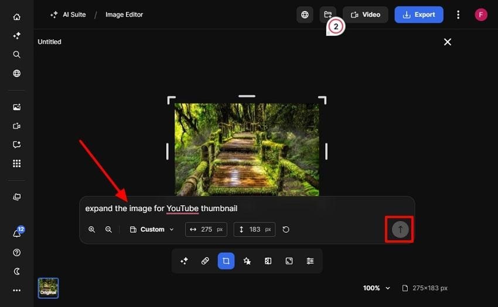498x307 pixels.
Task: Submit prompt with the up arrow button
Action: [400, 229]
